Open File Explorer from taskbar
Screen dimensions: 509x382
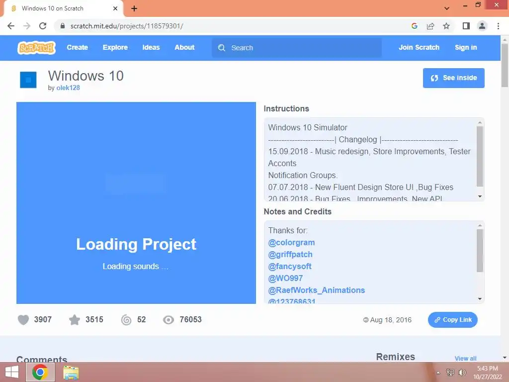[71, 373]
